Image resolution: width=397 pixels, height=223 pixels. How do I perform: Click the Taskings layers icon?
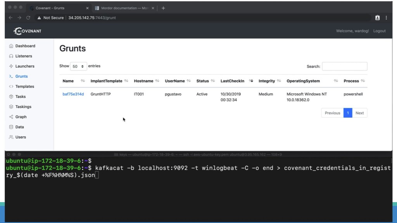(11, 107)
